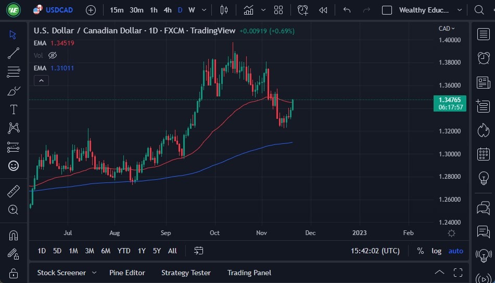This screenshot has height=283, width=495.
Task: Collapse the indicator legend with chevron
Action: pyautogui.click(x=41, y=80)
